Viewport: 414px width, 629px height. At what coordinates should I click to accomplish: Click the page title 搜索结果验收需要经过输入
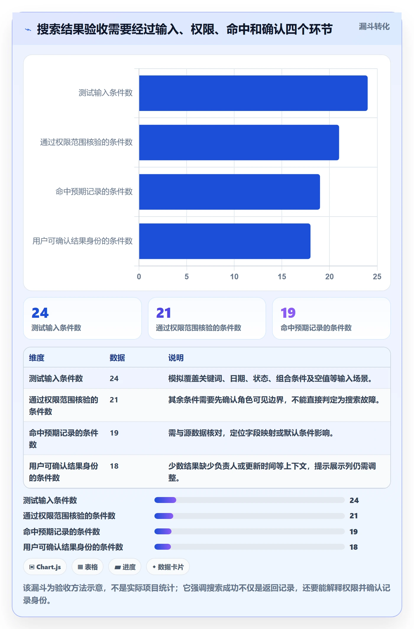click(185, 29)
